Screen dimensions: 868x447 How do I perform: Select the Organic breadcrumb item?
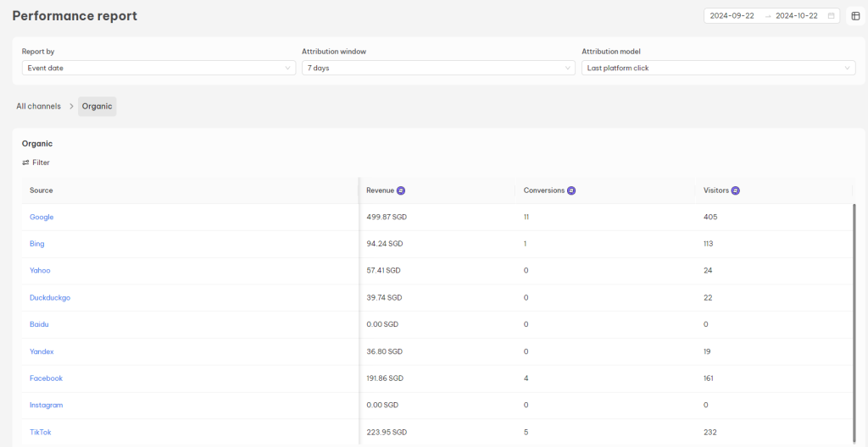coord(97,107)
